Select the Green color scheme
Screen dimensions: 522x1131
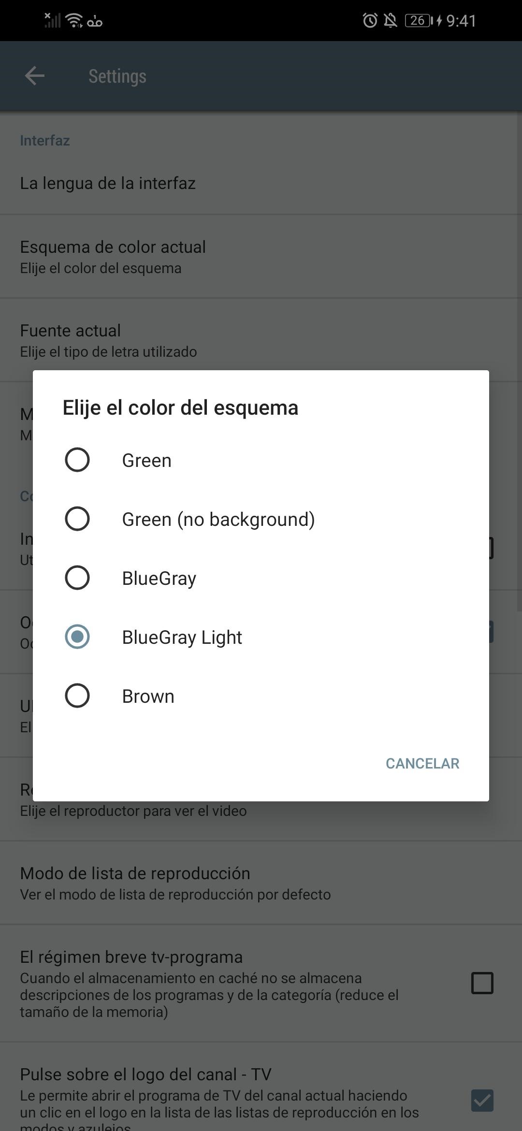77,460
